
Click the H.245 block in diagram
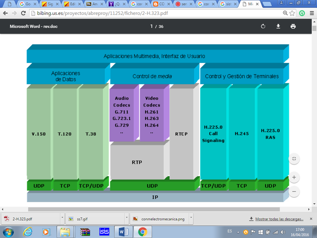click(x=242, y=133)
